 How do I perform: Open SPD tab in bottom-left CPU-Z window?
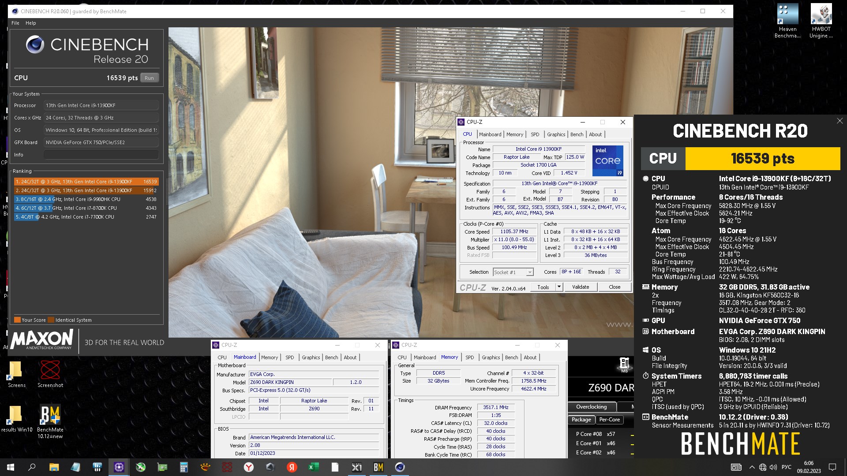pyautogui.click(x=289, y=357)
